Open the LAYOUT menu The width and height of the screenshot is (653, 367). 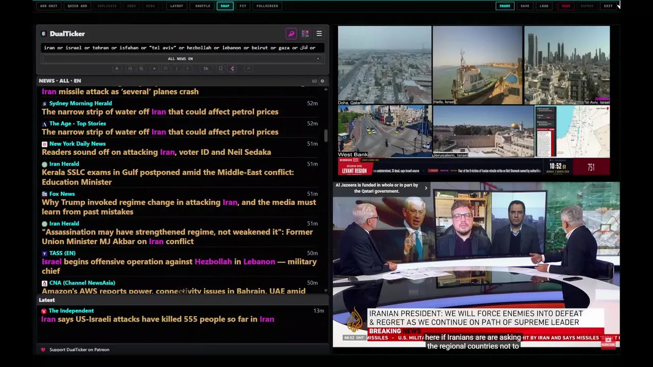pos(177,6)
